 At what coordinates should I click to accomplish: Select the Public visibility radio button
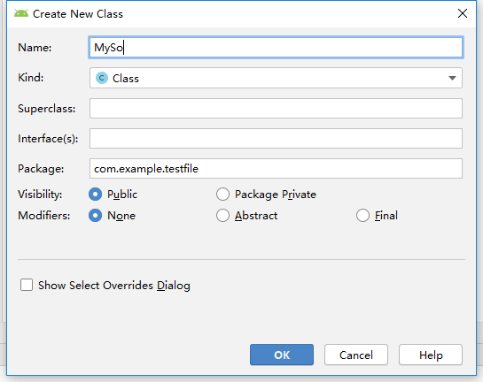pos(95,195)
